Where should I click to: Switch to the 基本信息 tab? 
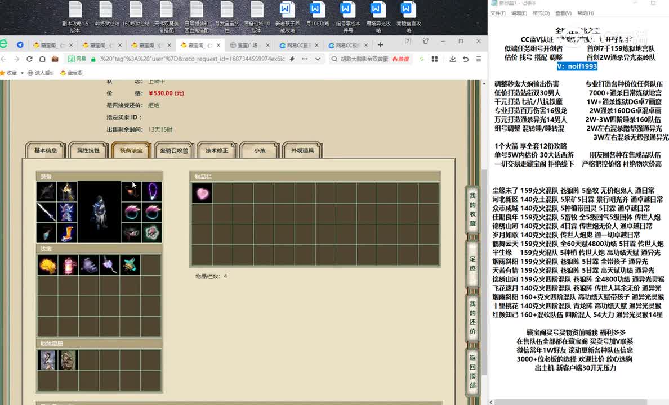pos(46,151)
